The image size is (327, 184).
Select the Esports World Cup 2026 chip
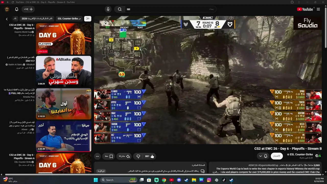click(x=37, y=19)
